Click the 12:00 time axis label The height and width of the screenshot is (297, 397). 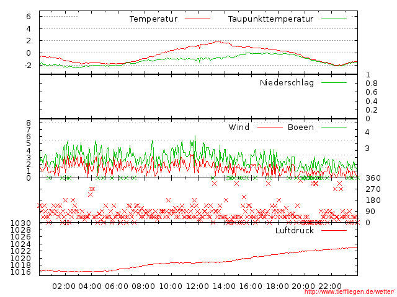pos(197,286)
